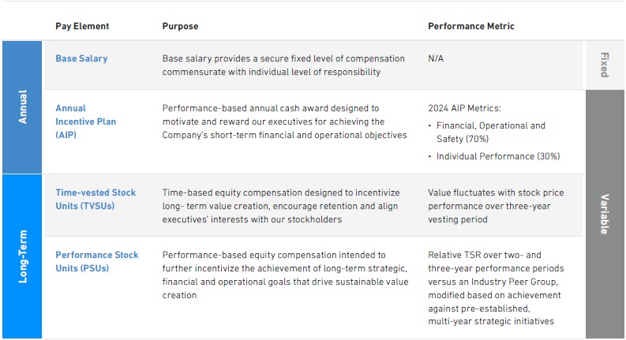Select the 2024 AIP Metrics heading
Screen dimensions: 626x340
(x=466, y=108)
